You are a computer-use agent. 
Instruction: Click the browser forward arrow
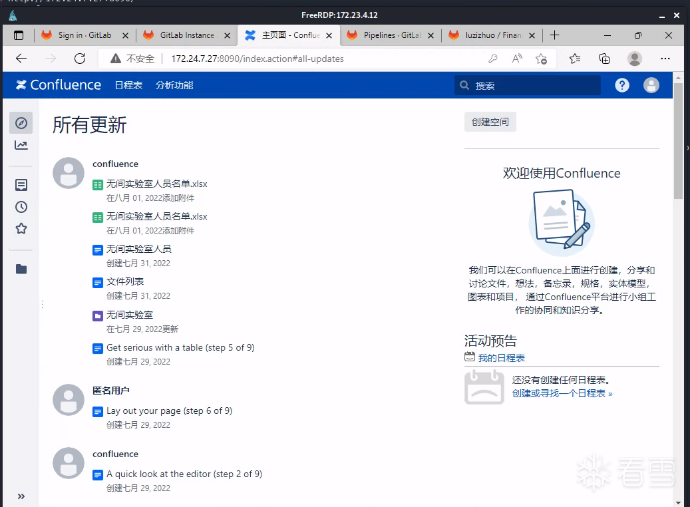pyautogui.click(x=51, y=59)
